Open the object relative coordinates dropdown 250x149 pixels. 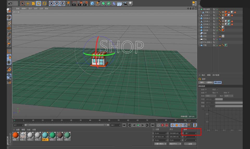click(160, 144)
